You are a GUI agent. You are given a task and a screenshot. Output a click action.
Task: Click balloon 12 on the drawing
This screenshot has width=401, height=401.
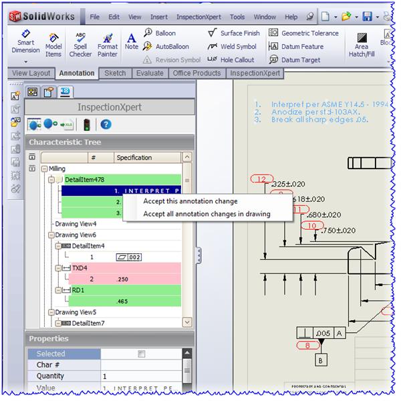click(x=261, y=179)
